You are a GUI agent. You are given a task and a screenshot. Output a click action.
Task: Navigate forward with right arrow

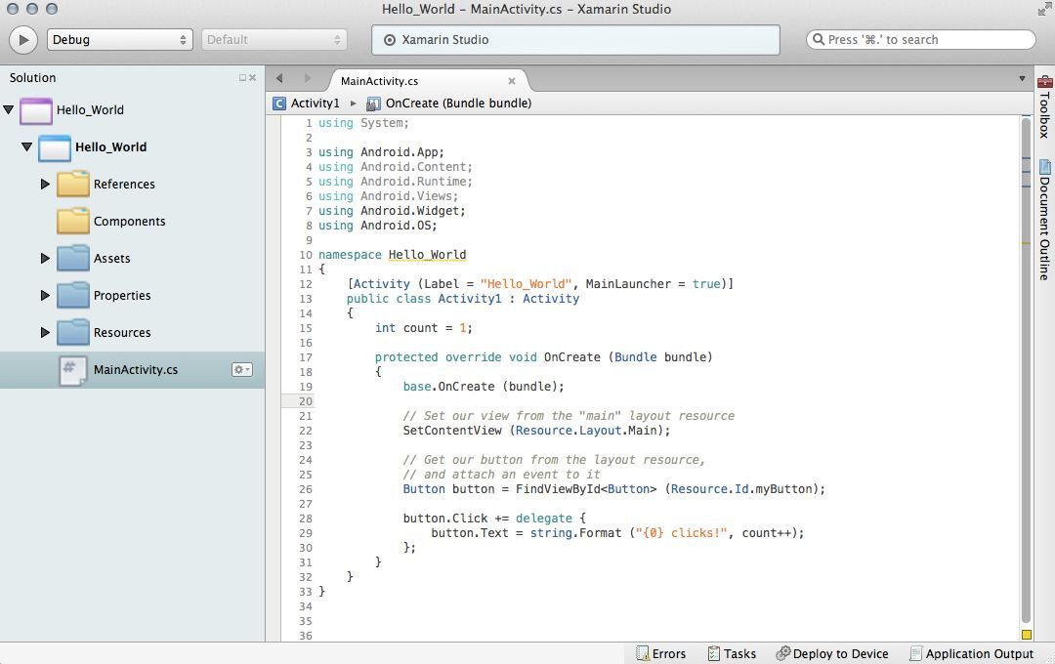308,79
